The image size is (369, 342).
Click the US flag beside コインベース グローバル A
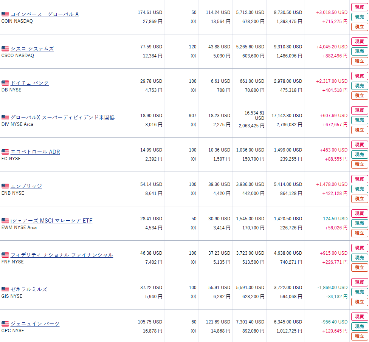pyautogui.click(x=5, y=14)
